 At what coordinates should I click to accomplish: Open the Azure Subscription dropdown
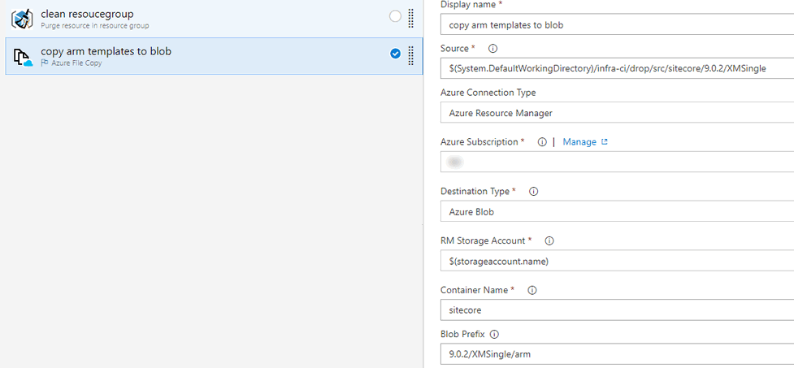click(x=618, y=162)
